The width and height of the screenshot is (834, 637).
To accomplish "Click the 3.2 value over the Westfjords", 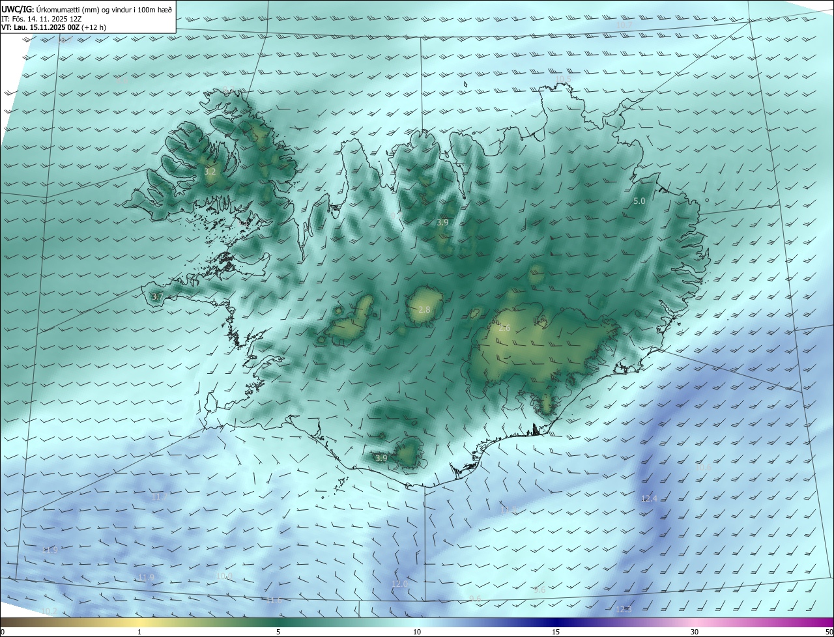I will (x=210, y=172).
